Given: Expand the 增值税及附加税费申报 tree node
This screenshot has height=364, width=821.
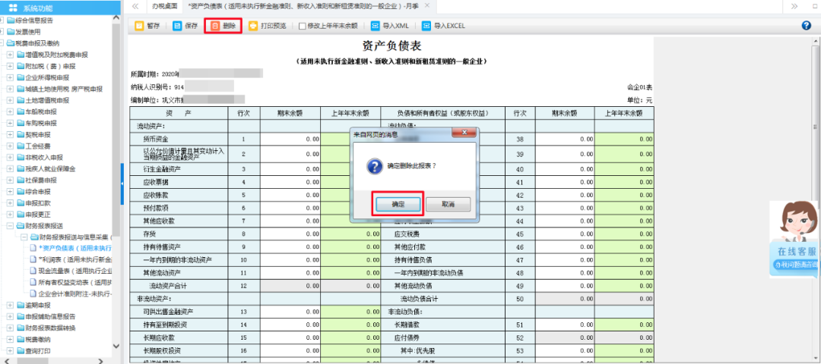Looking at the screenshot, I should (x=10, y=55).
